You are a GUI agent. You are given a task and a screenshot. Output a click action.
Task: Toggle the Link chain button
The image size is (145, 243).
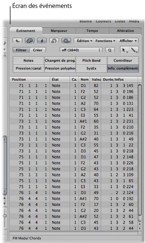tap(30, 41)
